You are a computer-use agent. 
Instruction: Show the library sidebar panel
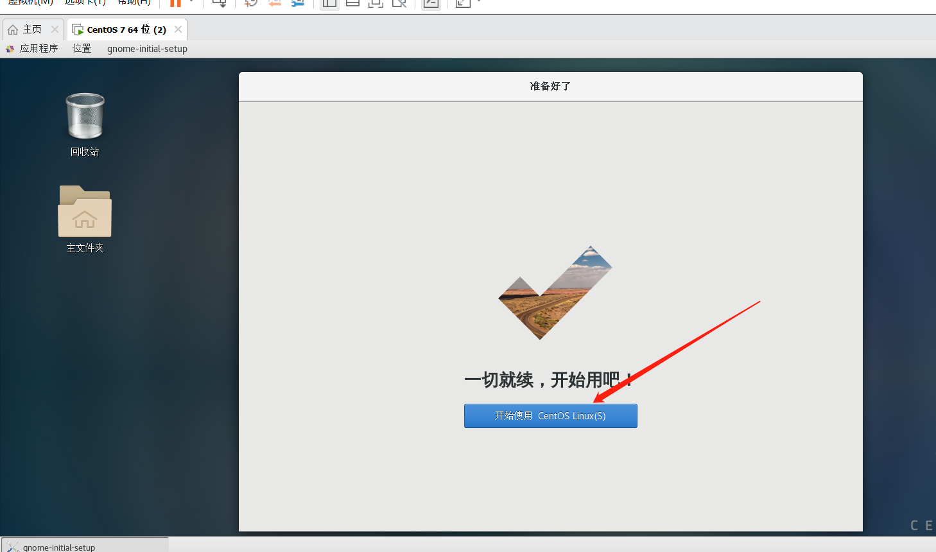pyautogui.click(x=329, y=3)
